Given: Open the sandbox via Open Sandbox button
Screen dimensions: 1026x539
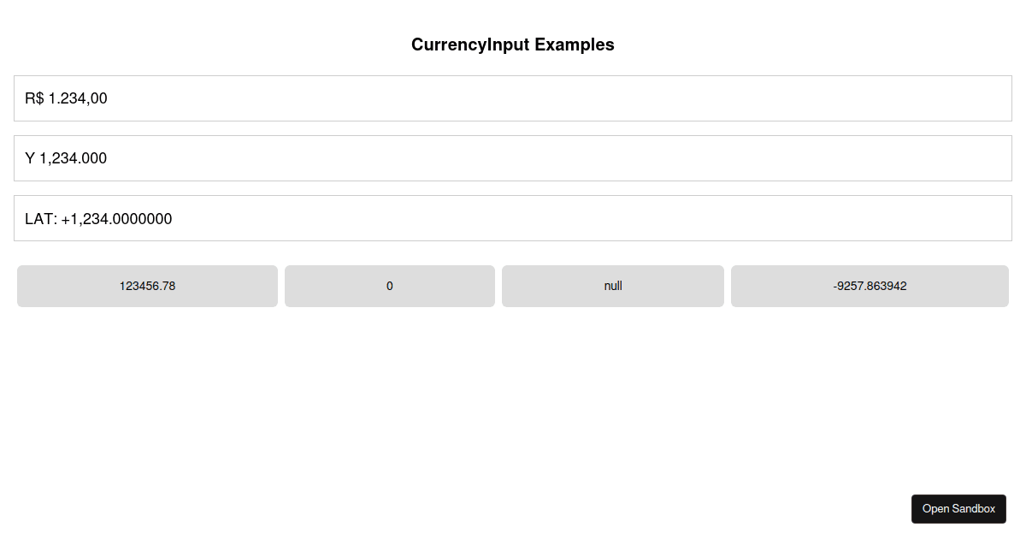Looking at the screenshot, I should tap(958, 509).
